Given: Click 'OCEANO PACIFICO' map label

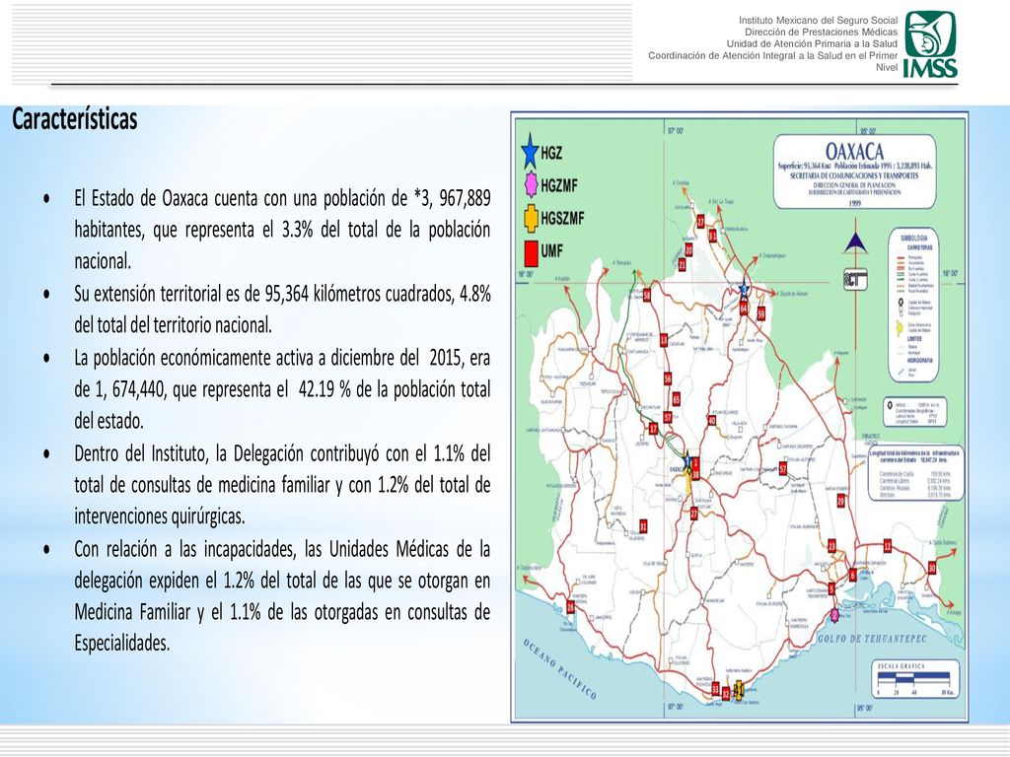Looking at the screenshot, I should point(559,669).
